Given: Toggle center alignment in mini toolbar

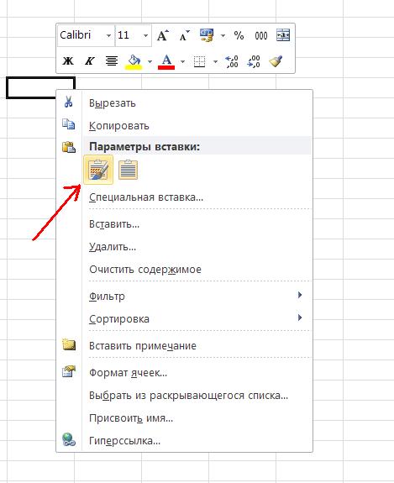Looking at the screenshot, I should click(x=112, y=61).
